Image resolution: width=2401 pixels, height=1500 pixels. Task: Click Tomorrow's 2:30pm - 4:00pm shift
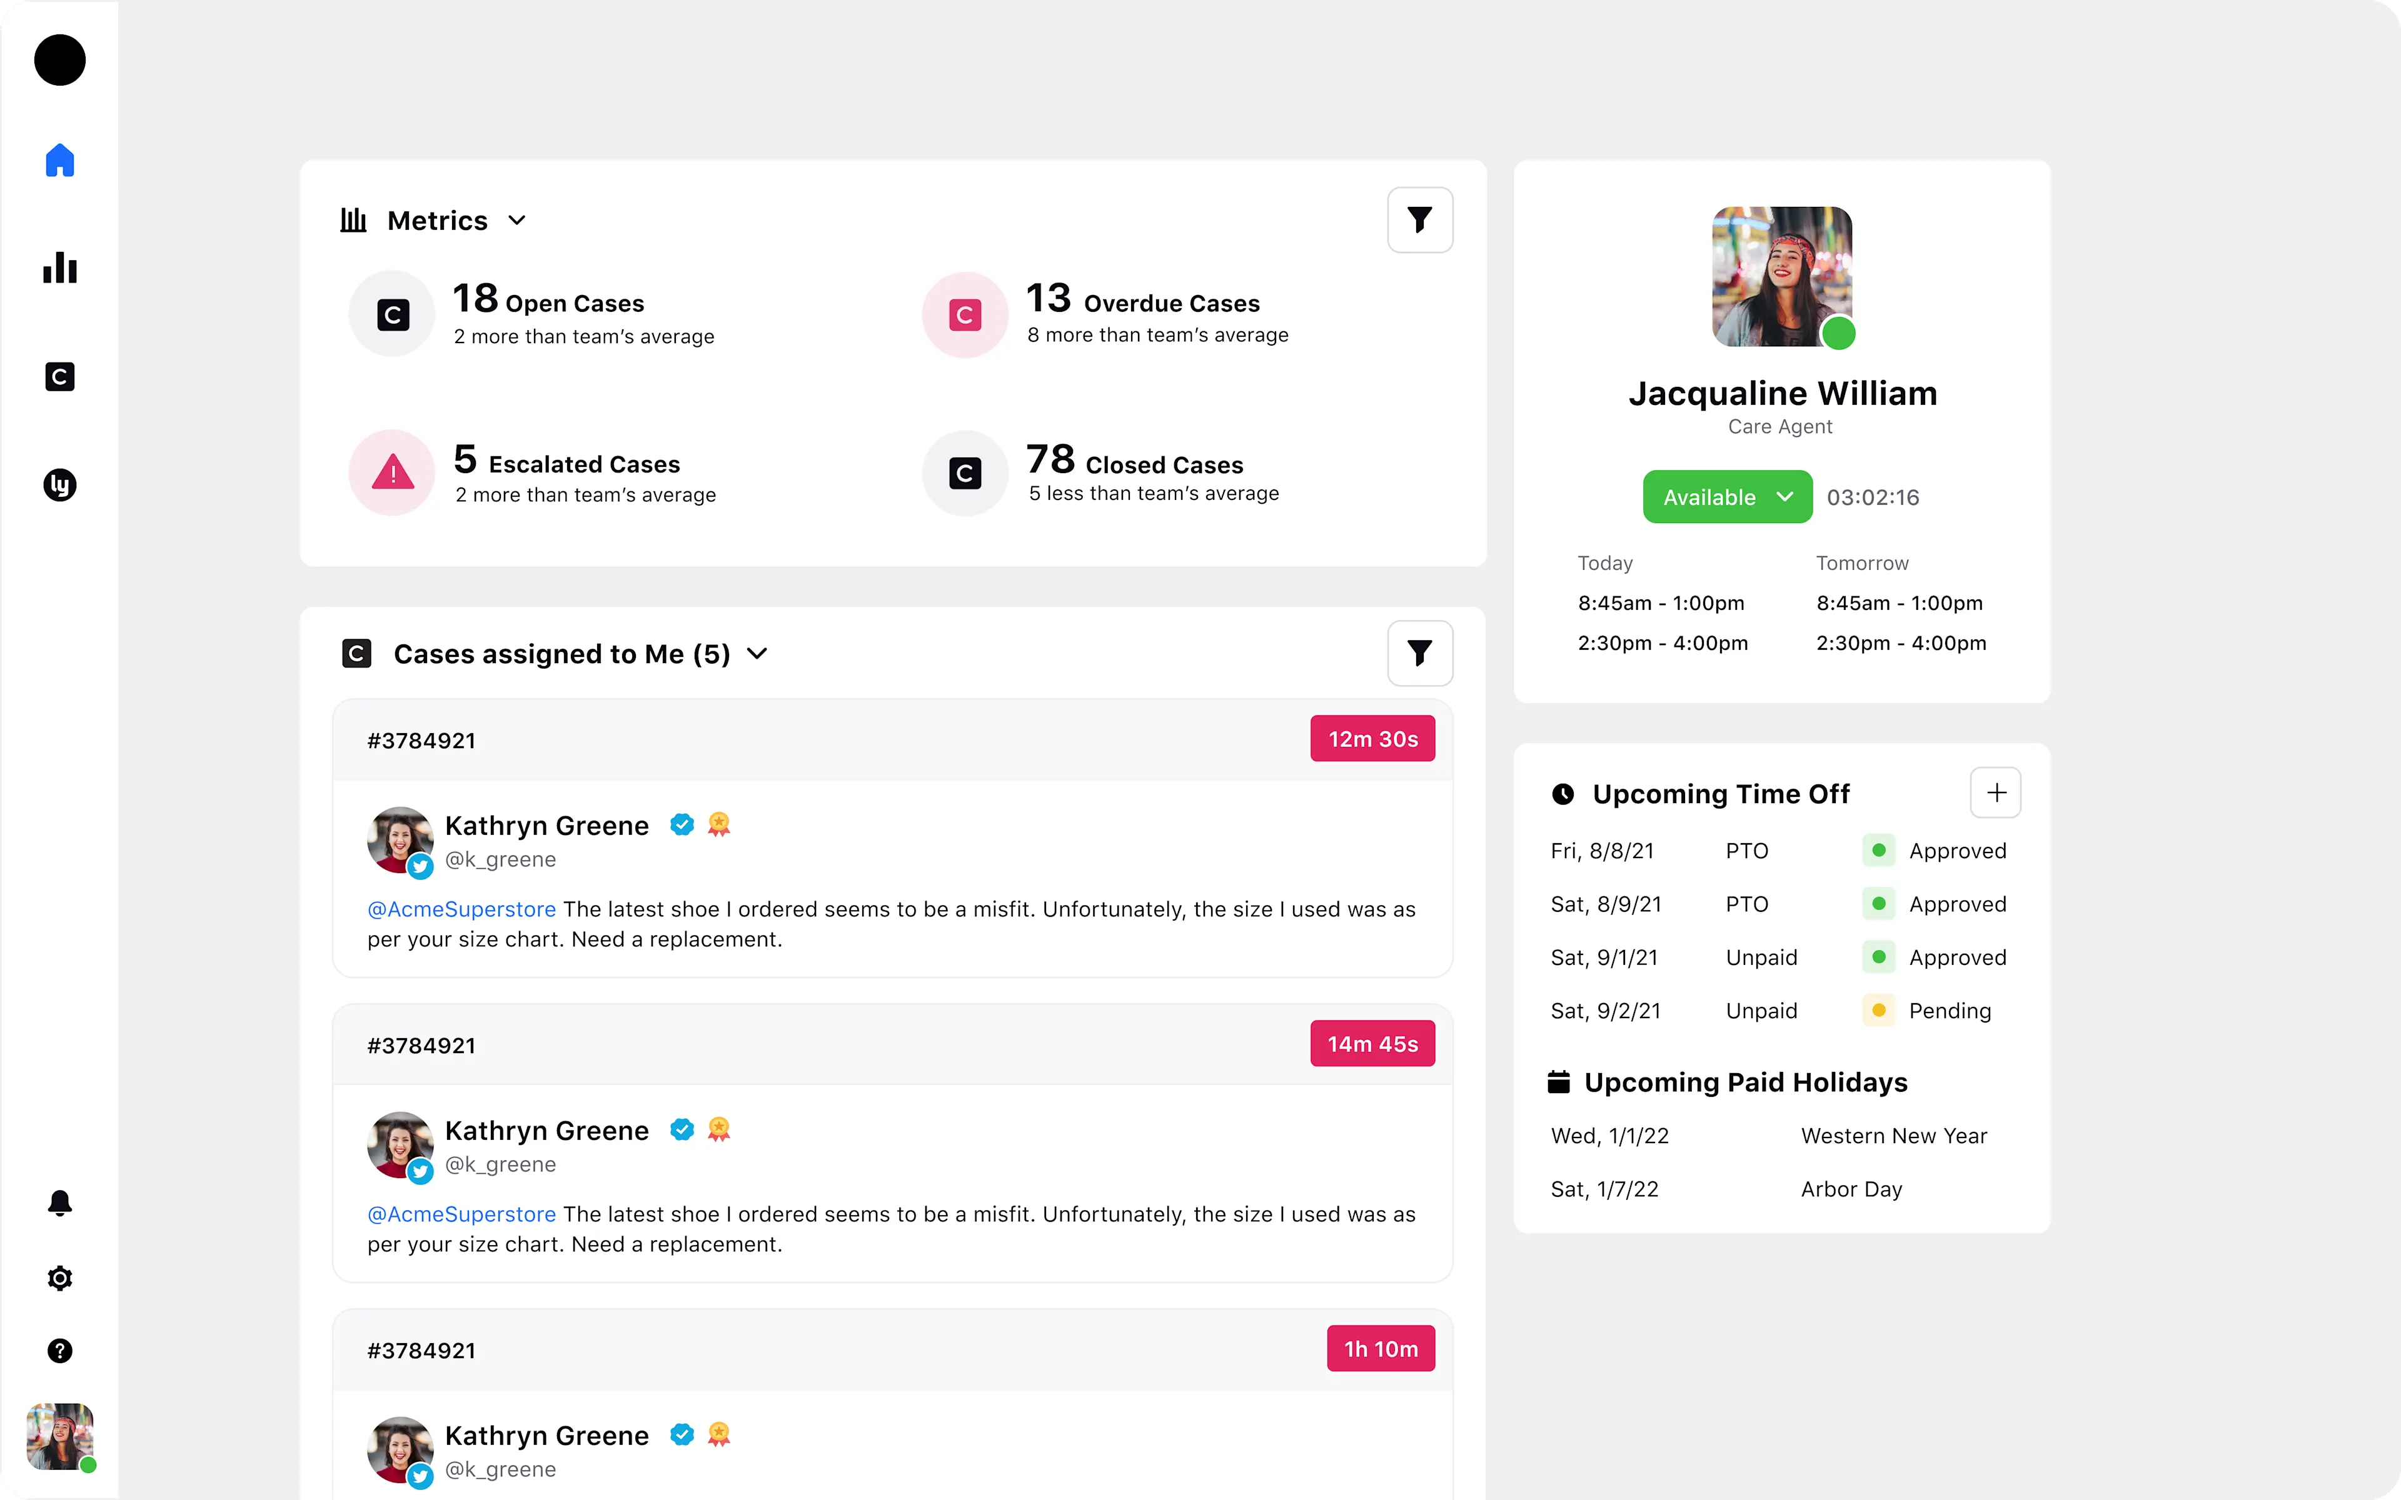[1901, 643]
